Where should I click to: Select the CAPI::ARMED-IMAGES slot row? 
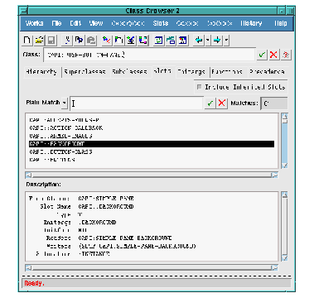pyautogui.click(x=152, y=136)
